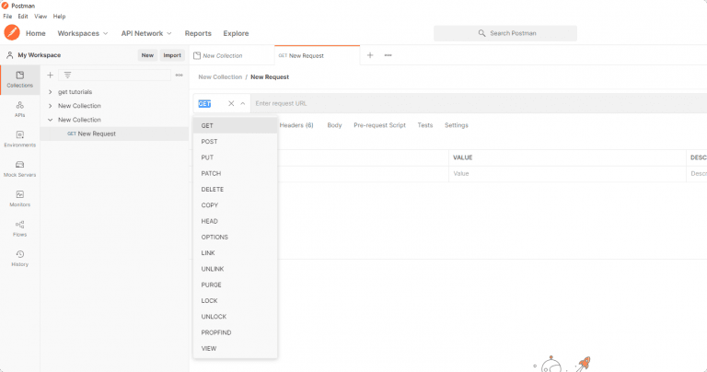Click New Collection breadcrumb link
707x372 pixels.
pos(220,77)
